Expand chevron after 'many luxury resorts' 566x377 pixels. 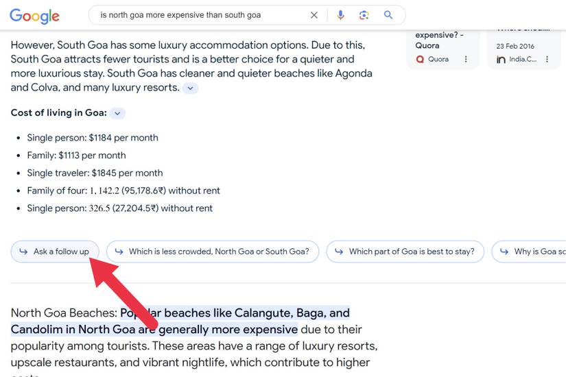point(190,88)
